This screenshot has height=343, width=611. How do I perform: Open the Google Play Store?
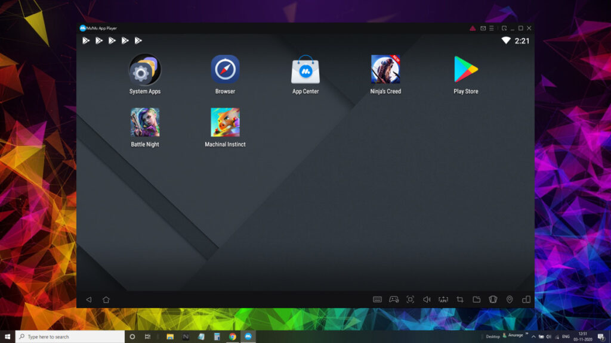[465, 68]
